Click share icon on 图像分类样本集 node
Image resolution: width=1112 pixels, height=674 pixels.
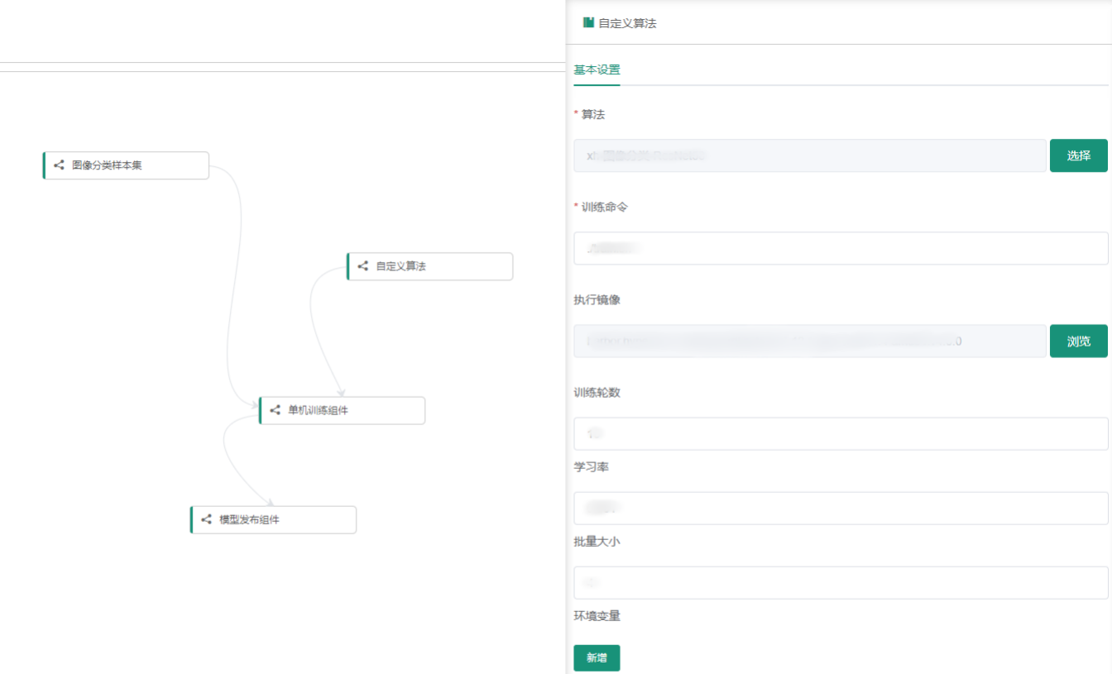coord(59,165)
